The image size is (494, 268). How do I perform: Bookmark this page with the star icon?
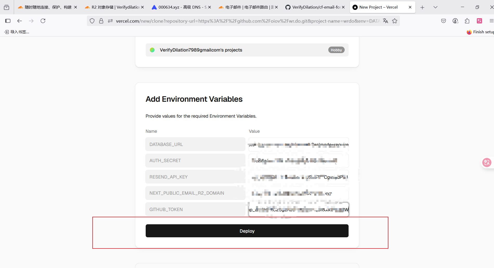[x=395, y=21]
